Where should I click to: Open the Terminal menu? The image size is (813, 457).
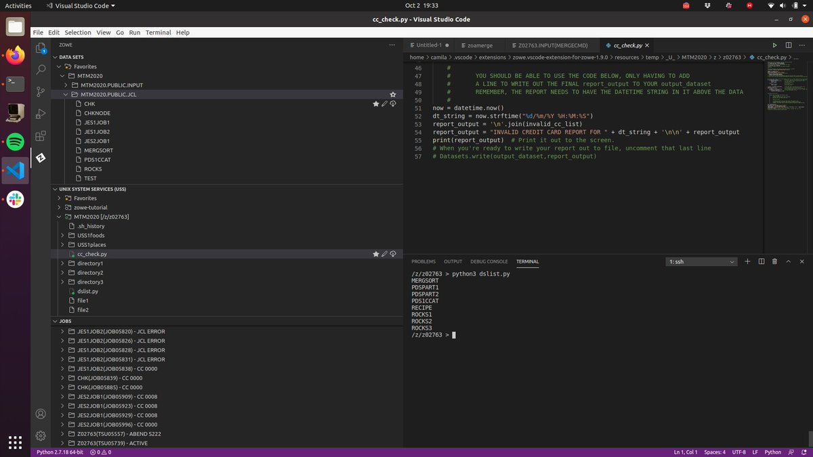[158, 32]
